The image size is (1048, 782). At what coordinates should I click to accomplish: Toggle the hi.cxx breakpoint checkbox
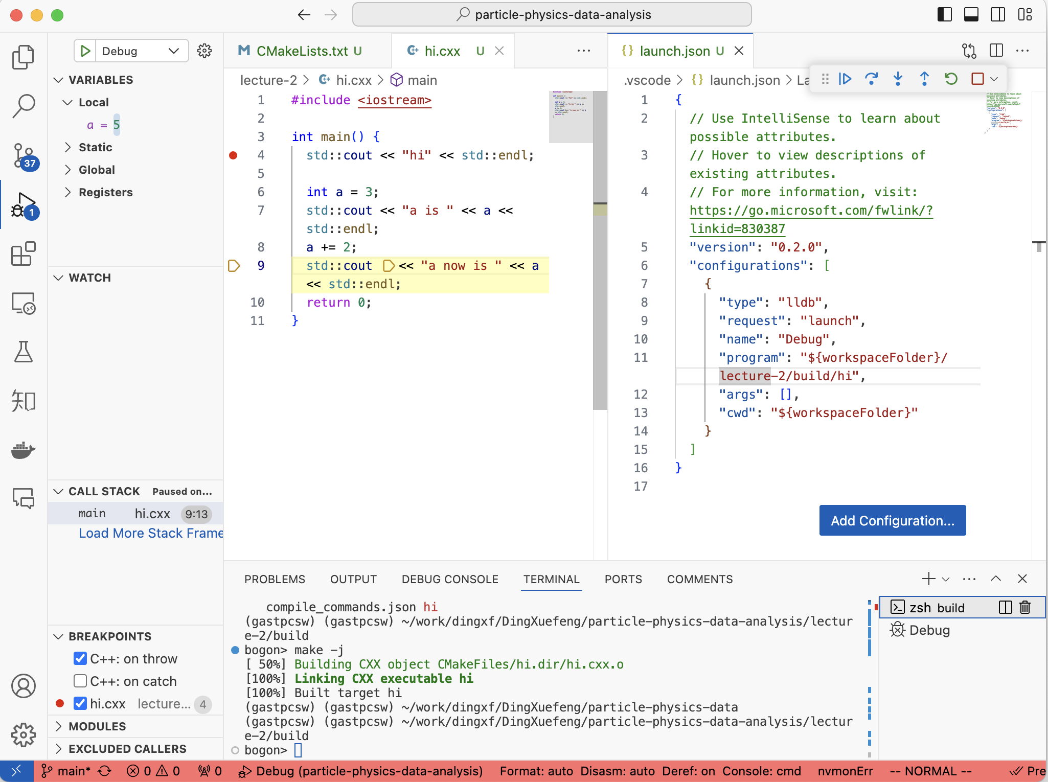[80, 703]
